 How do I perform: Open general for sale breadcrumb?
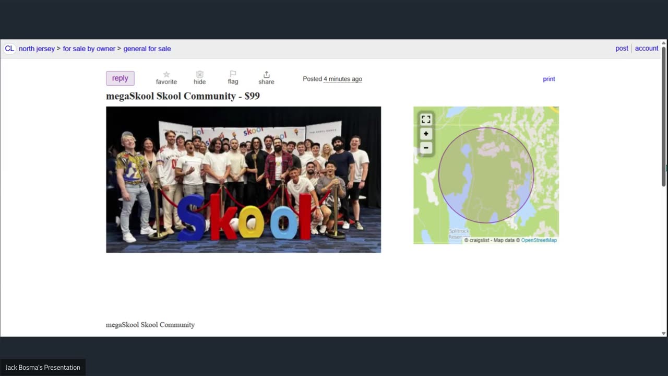147,49
